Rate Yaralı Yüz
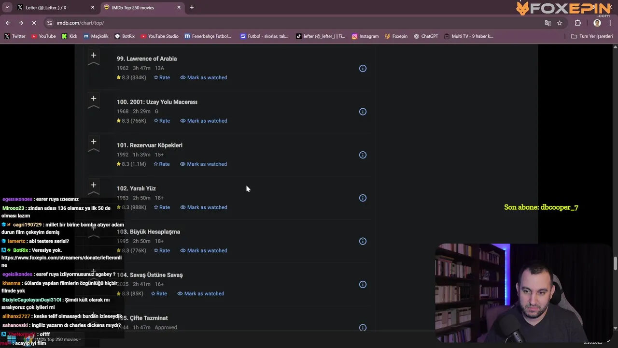The width and height of the screenshot is (618, 348). tap(162, 207)
